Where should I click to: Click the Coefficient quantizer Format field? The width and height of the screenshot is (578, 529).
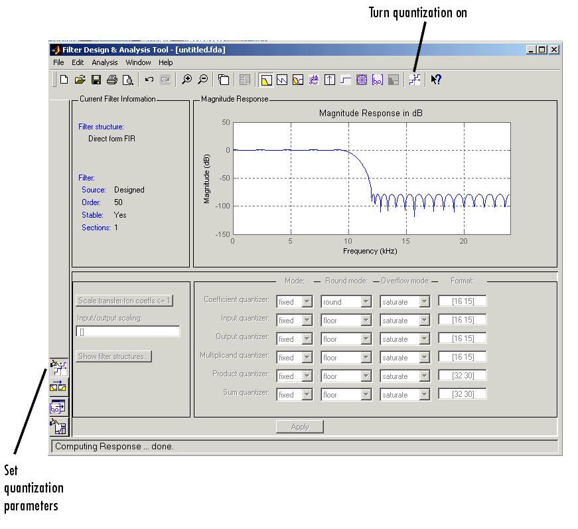point(463,301)
